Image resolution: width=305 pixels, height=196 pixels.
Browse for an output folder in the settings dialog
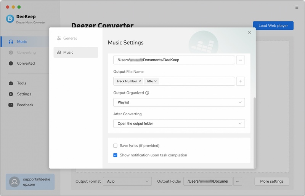pyautogui.click(x=241, y=60)
